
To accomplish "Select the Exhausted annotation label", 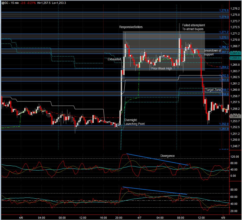I will coord(114,59).
